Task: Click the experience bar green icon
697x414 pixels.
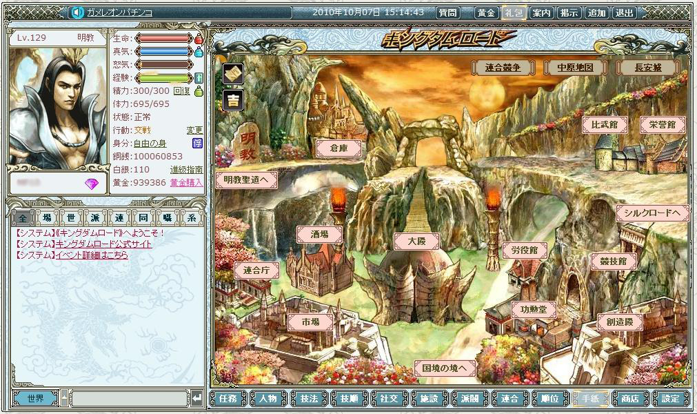Action: (x=199, y=78)
